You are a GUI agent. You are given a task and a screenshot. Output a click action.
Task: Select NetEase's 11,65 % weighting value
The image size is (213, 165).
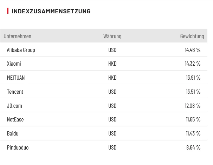[193, 119]
